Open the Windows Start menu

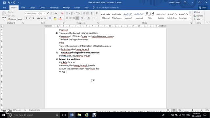[4, 115]
